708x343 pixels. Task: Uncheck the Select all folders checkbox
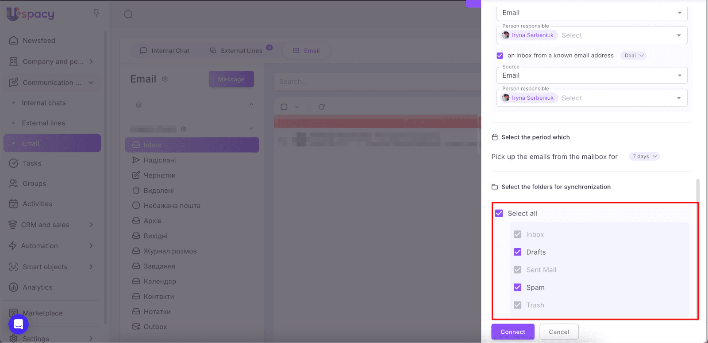499,213
